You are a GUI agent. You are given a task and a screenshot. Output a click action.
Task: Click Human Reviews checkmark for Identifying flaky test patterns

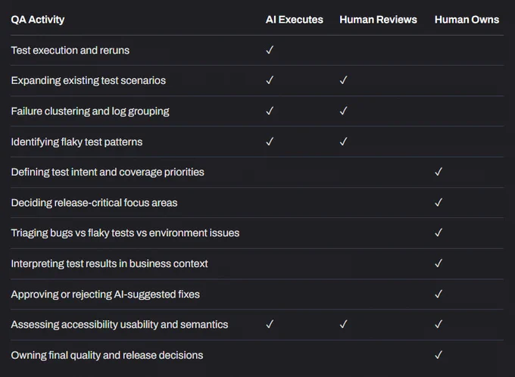point(344,142)
